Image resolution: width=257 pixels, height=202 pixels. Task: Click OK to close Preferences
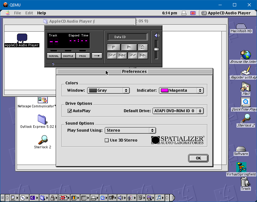(198, 158)
